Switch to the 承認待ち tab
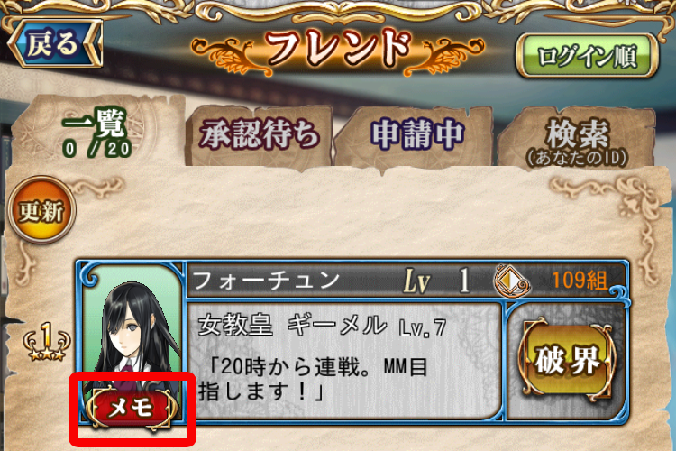This screenshot has width=676, height=451. point(259,133)
